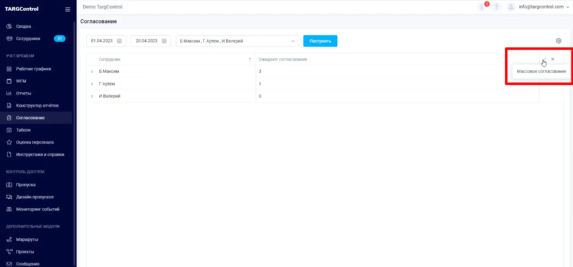The image size is (573, 267).
Task: Click pending count 0 for И Валерий
Action: coord(260,96)
